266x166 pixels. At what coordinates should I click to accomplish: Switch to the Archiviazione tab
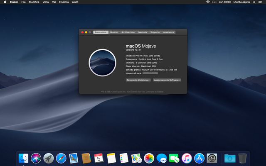tap(128, 32)
